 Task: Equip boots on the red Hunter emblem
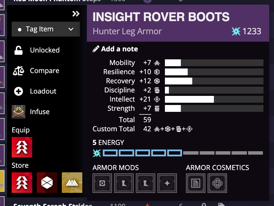22,147
